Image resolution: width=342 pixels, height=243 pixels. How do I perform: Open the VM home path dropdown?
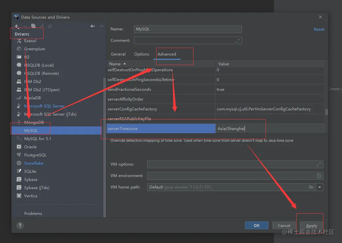[319, 187]
